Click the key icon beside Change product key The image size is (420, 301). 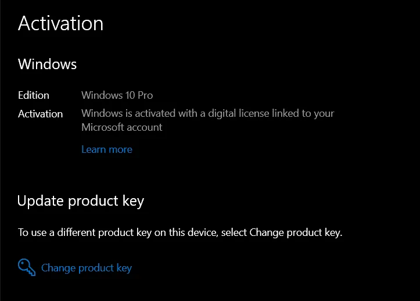point(27,267)
